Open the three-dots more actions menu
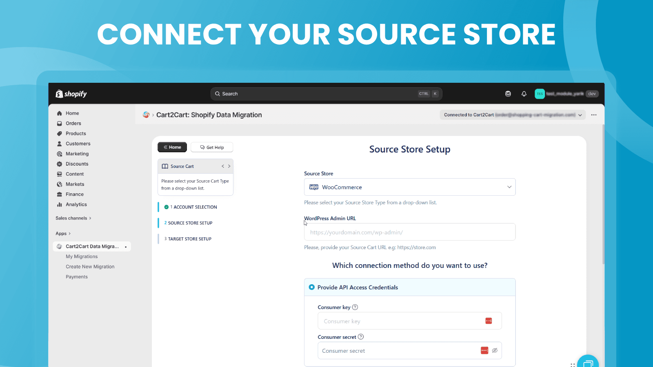This screenshot has height=367, width=653. (x=594, y=115)
